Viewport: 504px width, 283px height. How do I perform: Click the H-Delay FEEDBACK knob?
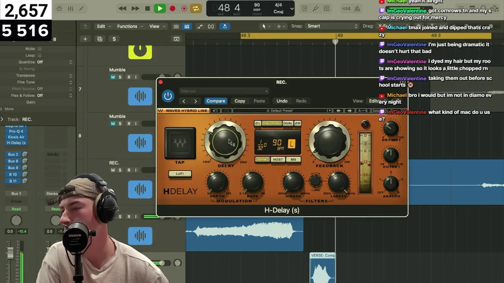point(330,142)
